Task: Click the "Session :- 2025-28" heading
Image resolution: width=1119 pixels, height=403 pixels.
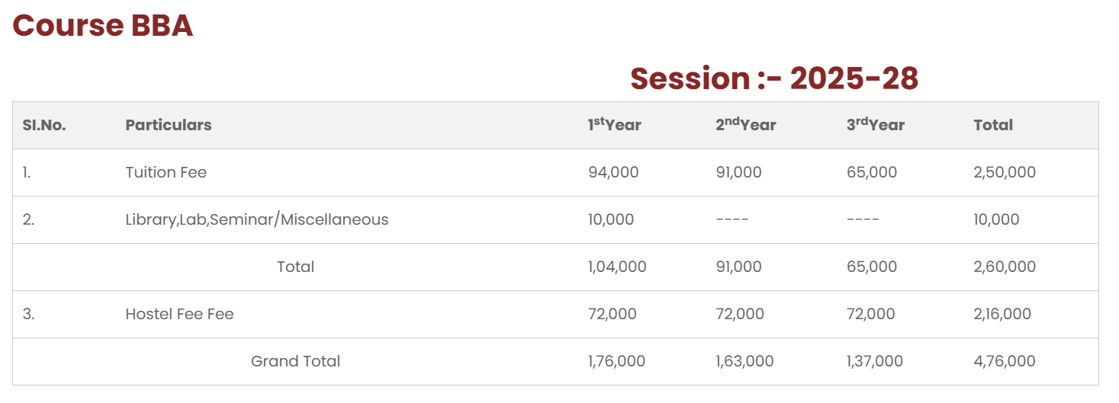Action: 773,78
